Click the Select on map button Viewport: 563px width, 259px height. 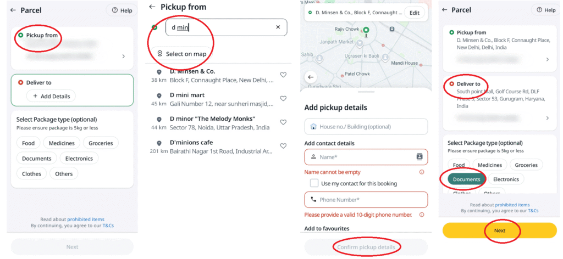click(182, 54)
